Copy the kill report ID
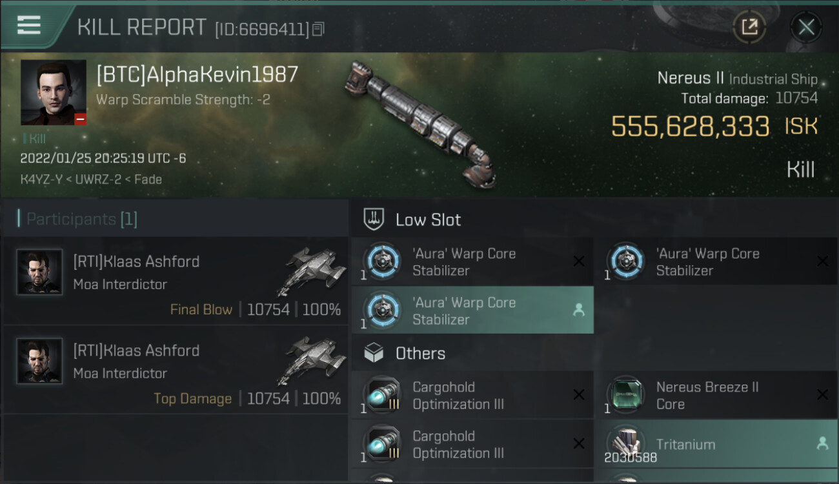Image resolution: width=839 pixels, height=484 pixels. 318,29
